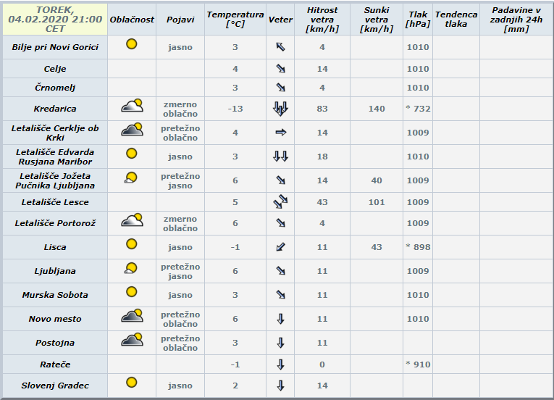This screenshot has height=400, width=554.
Task: Click the mostly clear icon in Ljubljana row
Action: (x=131, y=268)
